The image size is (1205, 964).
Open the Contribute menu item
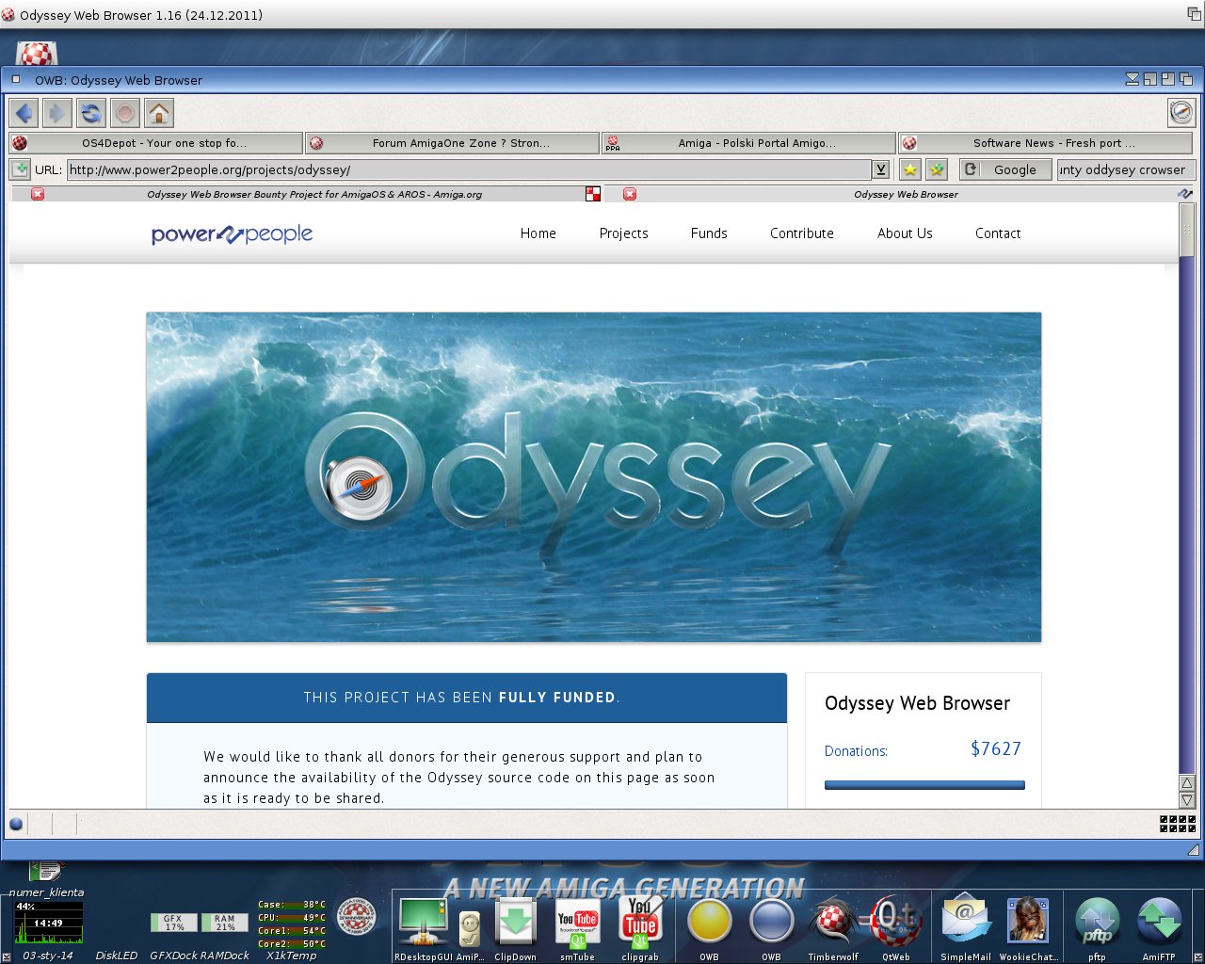point(802,233)
